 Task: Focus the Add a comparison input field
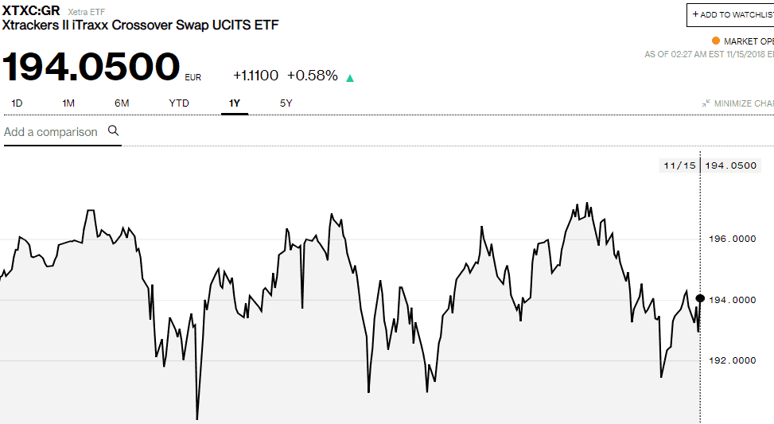coord(51,132)
